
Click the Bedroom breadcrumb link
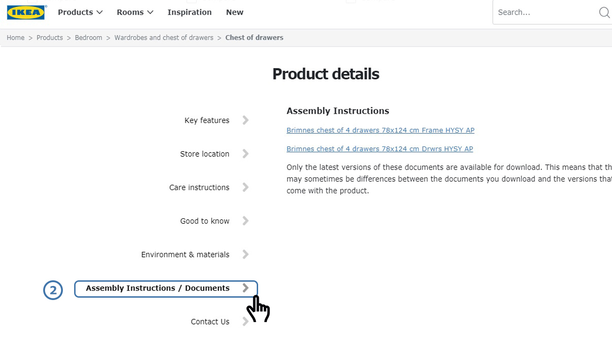[x=88, y=38]
